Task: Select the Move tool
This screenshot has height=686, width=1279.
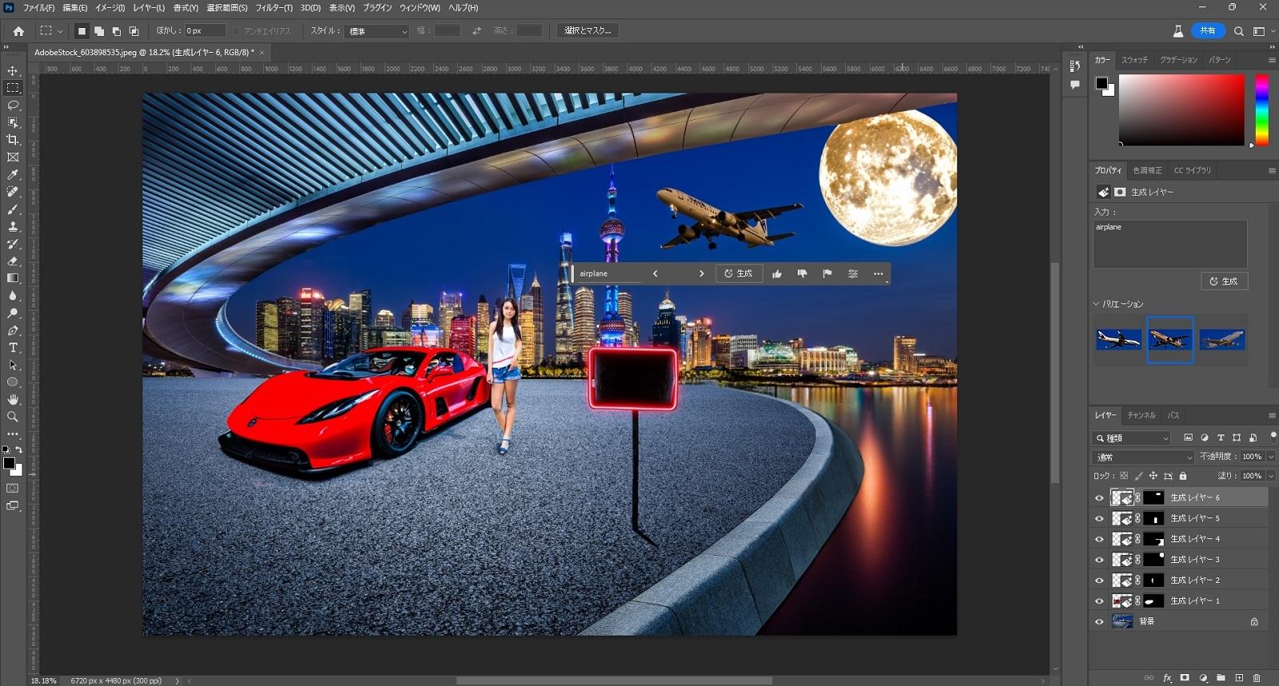Action: [x=13, y=70]
